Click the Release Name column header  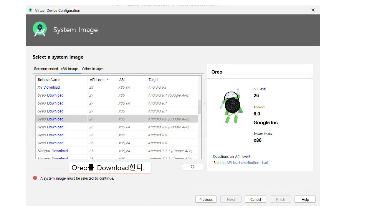61,79
